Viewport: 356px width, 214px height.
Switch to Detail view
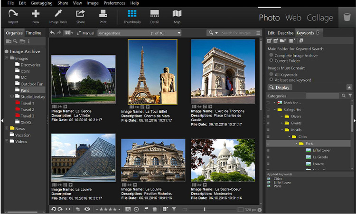click(154, 16)
